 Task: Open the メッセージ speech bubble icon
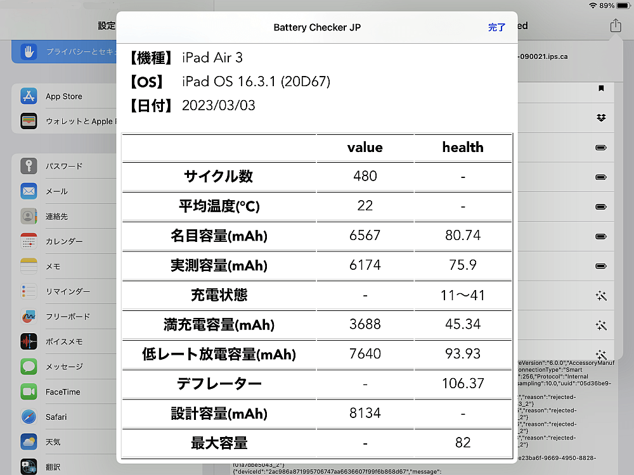(x=29, y=366)
